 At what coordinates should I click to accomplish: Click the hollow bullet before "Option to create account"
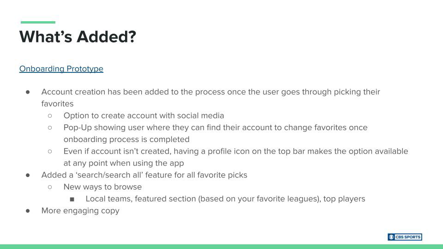pyautogui.click(x=50, y=116)
